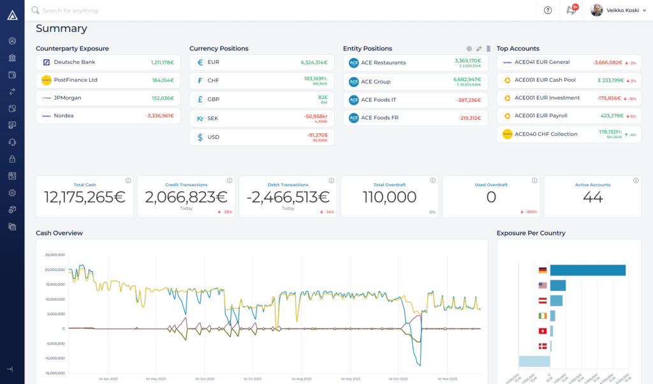This screenshot has height=384, width=653.
Task: Click the lock security icon in the sidebar
Action: [x=12, y=159]
